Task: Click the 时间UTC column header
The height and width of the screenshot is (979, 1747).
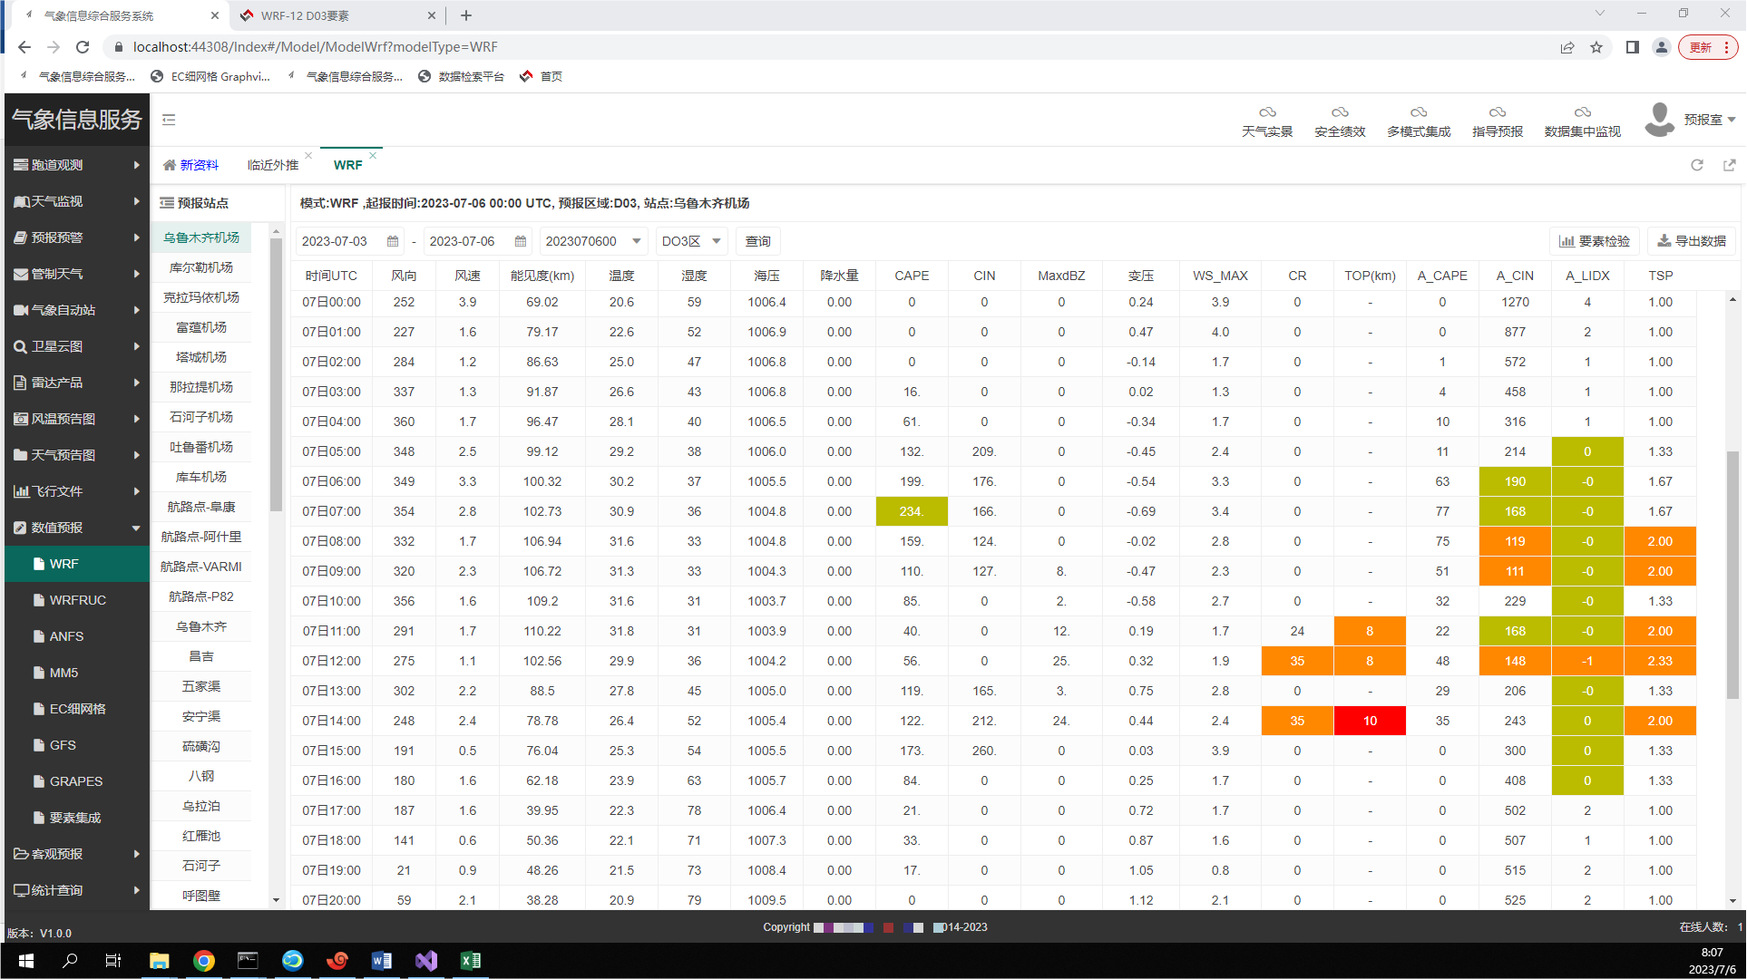Action: [x=331, y=276]
